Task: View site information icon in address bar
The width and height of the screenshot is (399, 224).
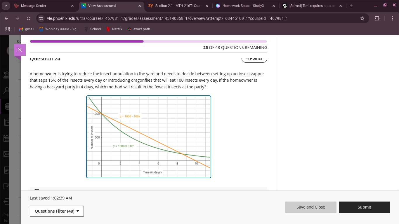Action: tap(41, 18)
